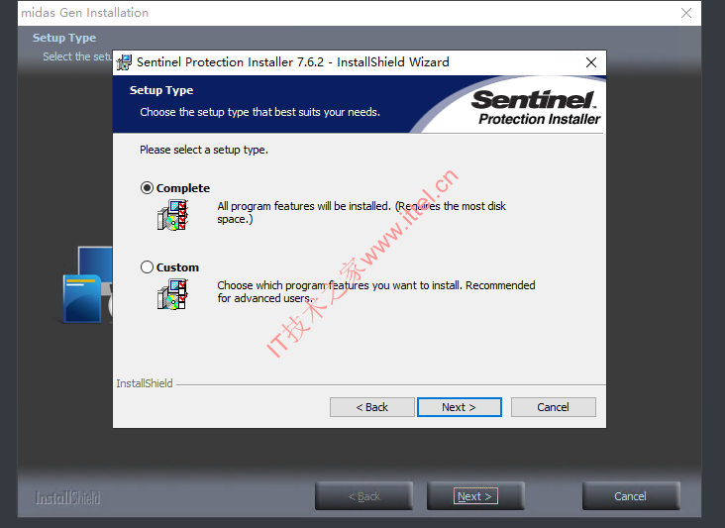The height and width of the screenshot is (528, 725).
Task: Click the InstallShield logo in midas window
Action: 67,497
